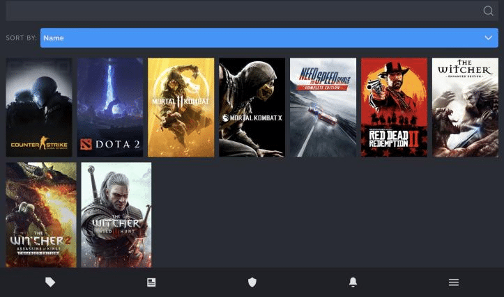
Task: Open The Witcher 2 Assassins of Kings cover
Action: pos(41,214)
